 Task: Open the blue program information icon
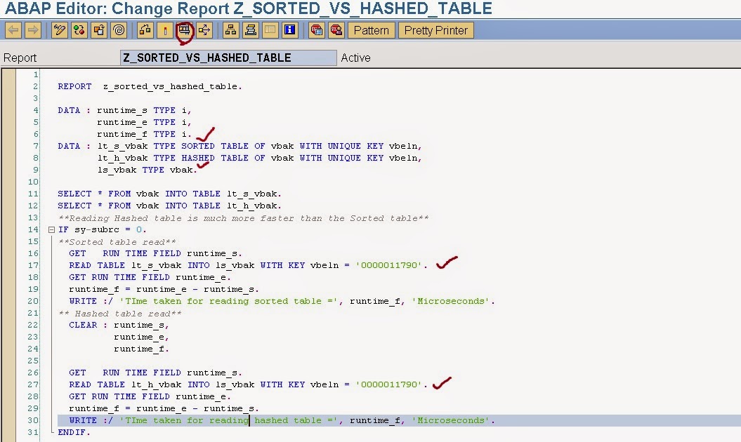point(289,30)
